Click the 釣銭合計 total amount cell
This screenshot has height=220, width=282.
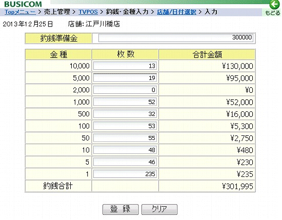pyautogui.click(x=207, y=186)
